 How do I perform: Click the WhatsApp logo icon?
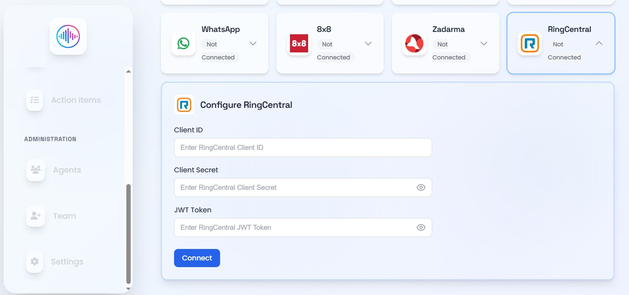coord(183,43)
